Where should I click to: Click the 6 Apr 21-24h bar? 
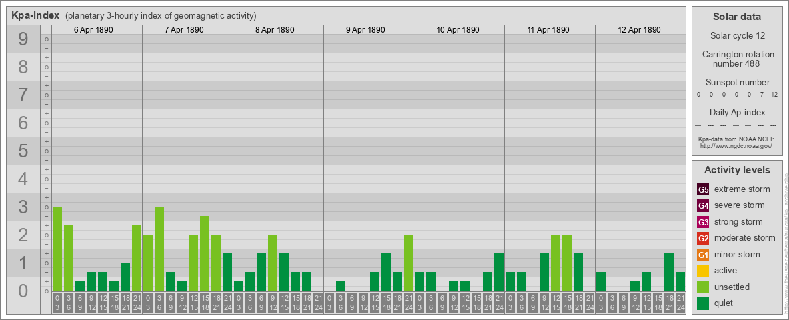pyautogui.click(x=137, y=258)
